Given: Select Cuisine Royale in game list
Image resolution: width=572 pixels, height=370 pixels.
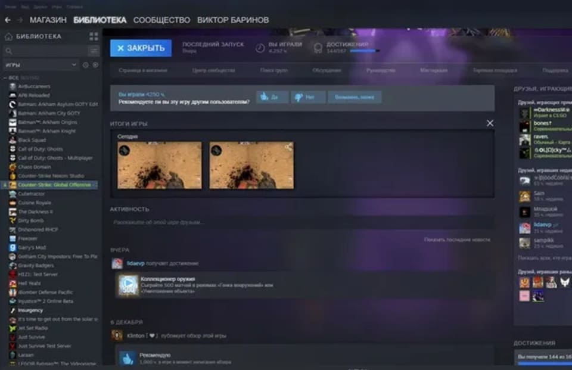Looking at the screenshot, I should coord(35,203).
